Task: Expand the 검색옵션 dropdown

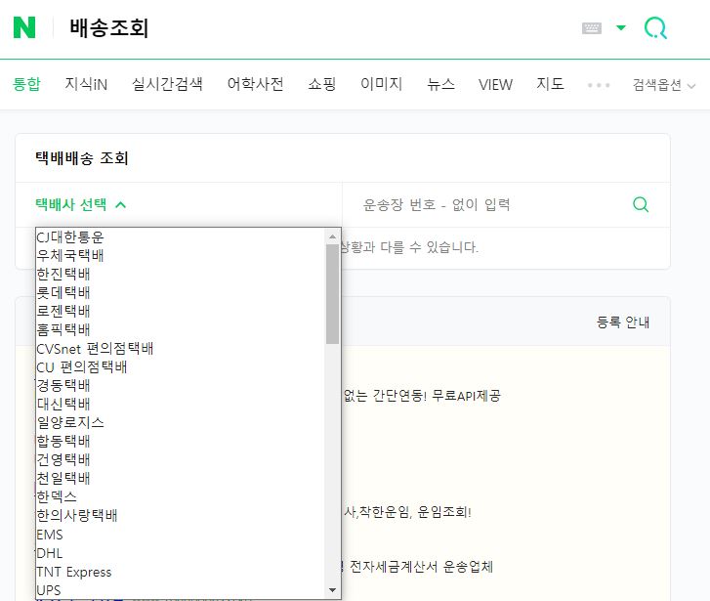Action: coord(664,85)
